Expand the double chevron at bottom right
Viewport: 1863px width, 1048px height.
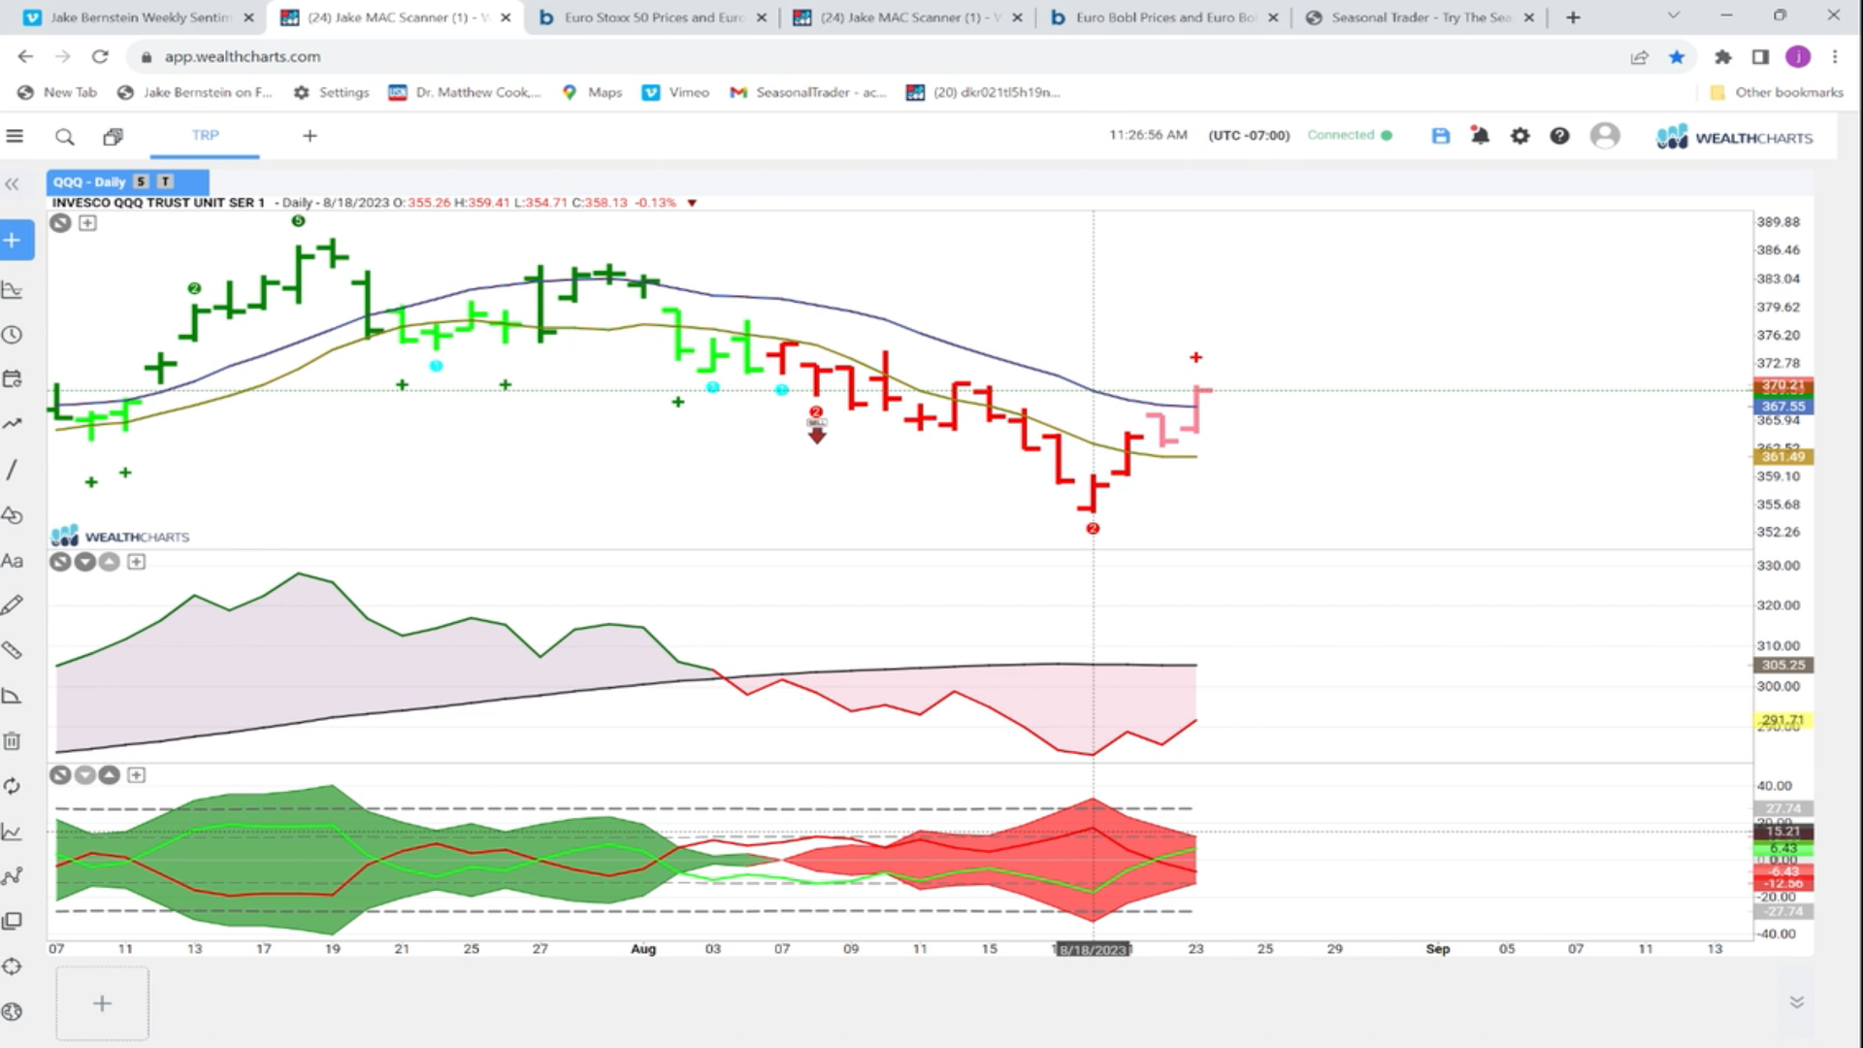(1796, 1002)
